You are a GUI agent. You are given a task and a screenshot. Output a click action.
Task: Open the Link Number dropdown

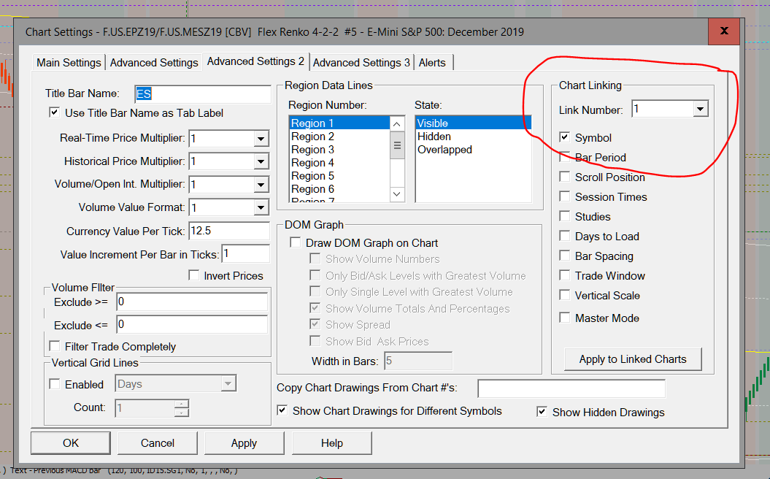tap(701, 109)
